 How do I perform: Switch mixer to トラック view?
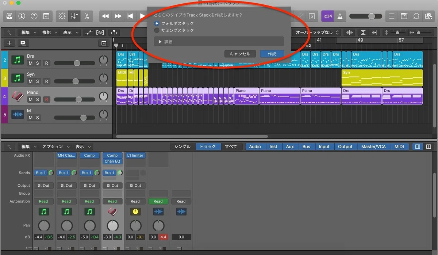(x=208, y=146)
